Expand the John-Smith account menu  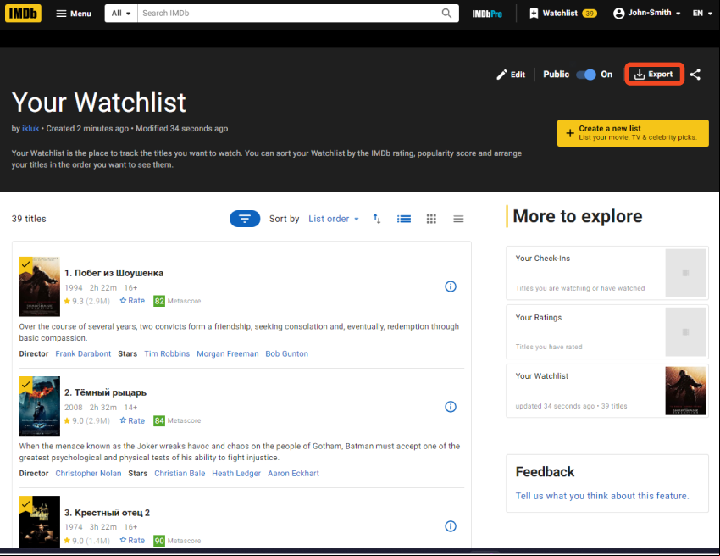(x=646, y=14)
